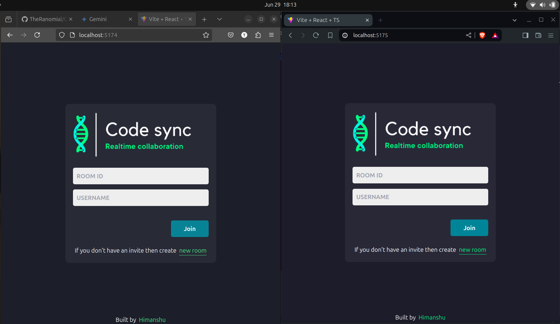Screen dimensions: 560x324
Task: Open the Himanshu link on localhost:5175
Action: [x=432, y=317]
